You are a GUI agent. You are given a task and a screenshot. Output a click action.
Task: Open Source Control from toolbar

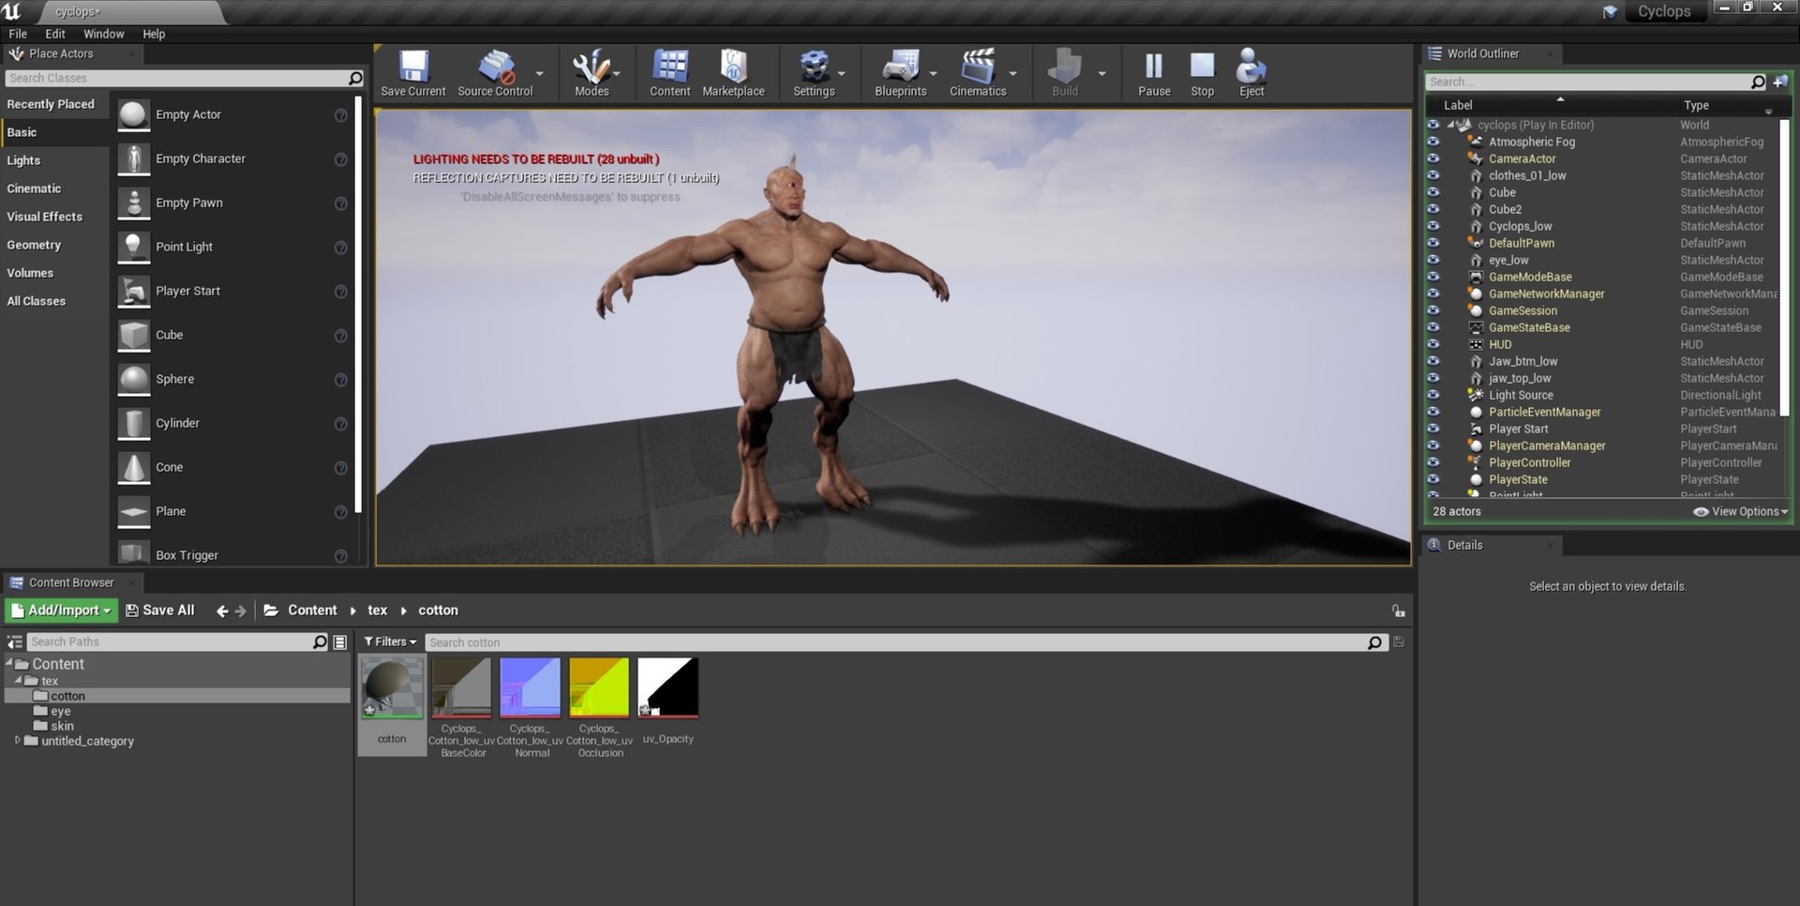point(495,73)
